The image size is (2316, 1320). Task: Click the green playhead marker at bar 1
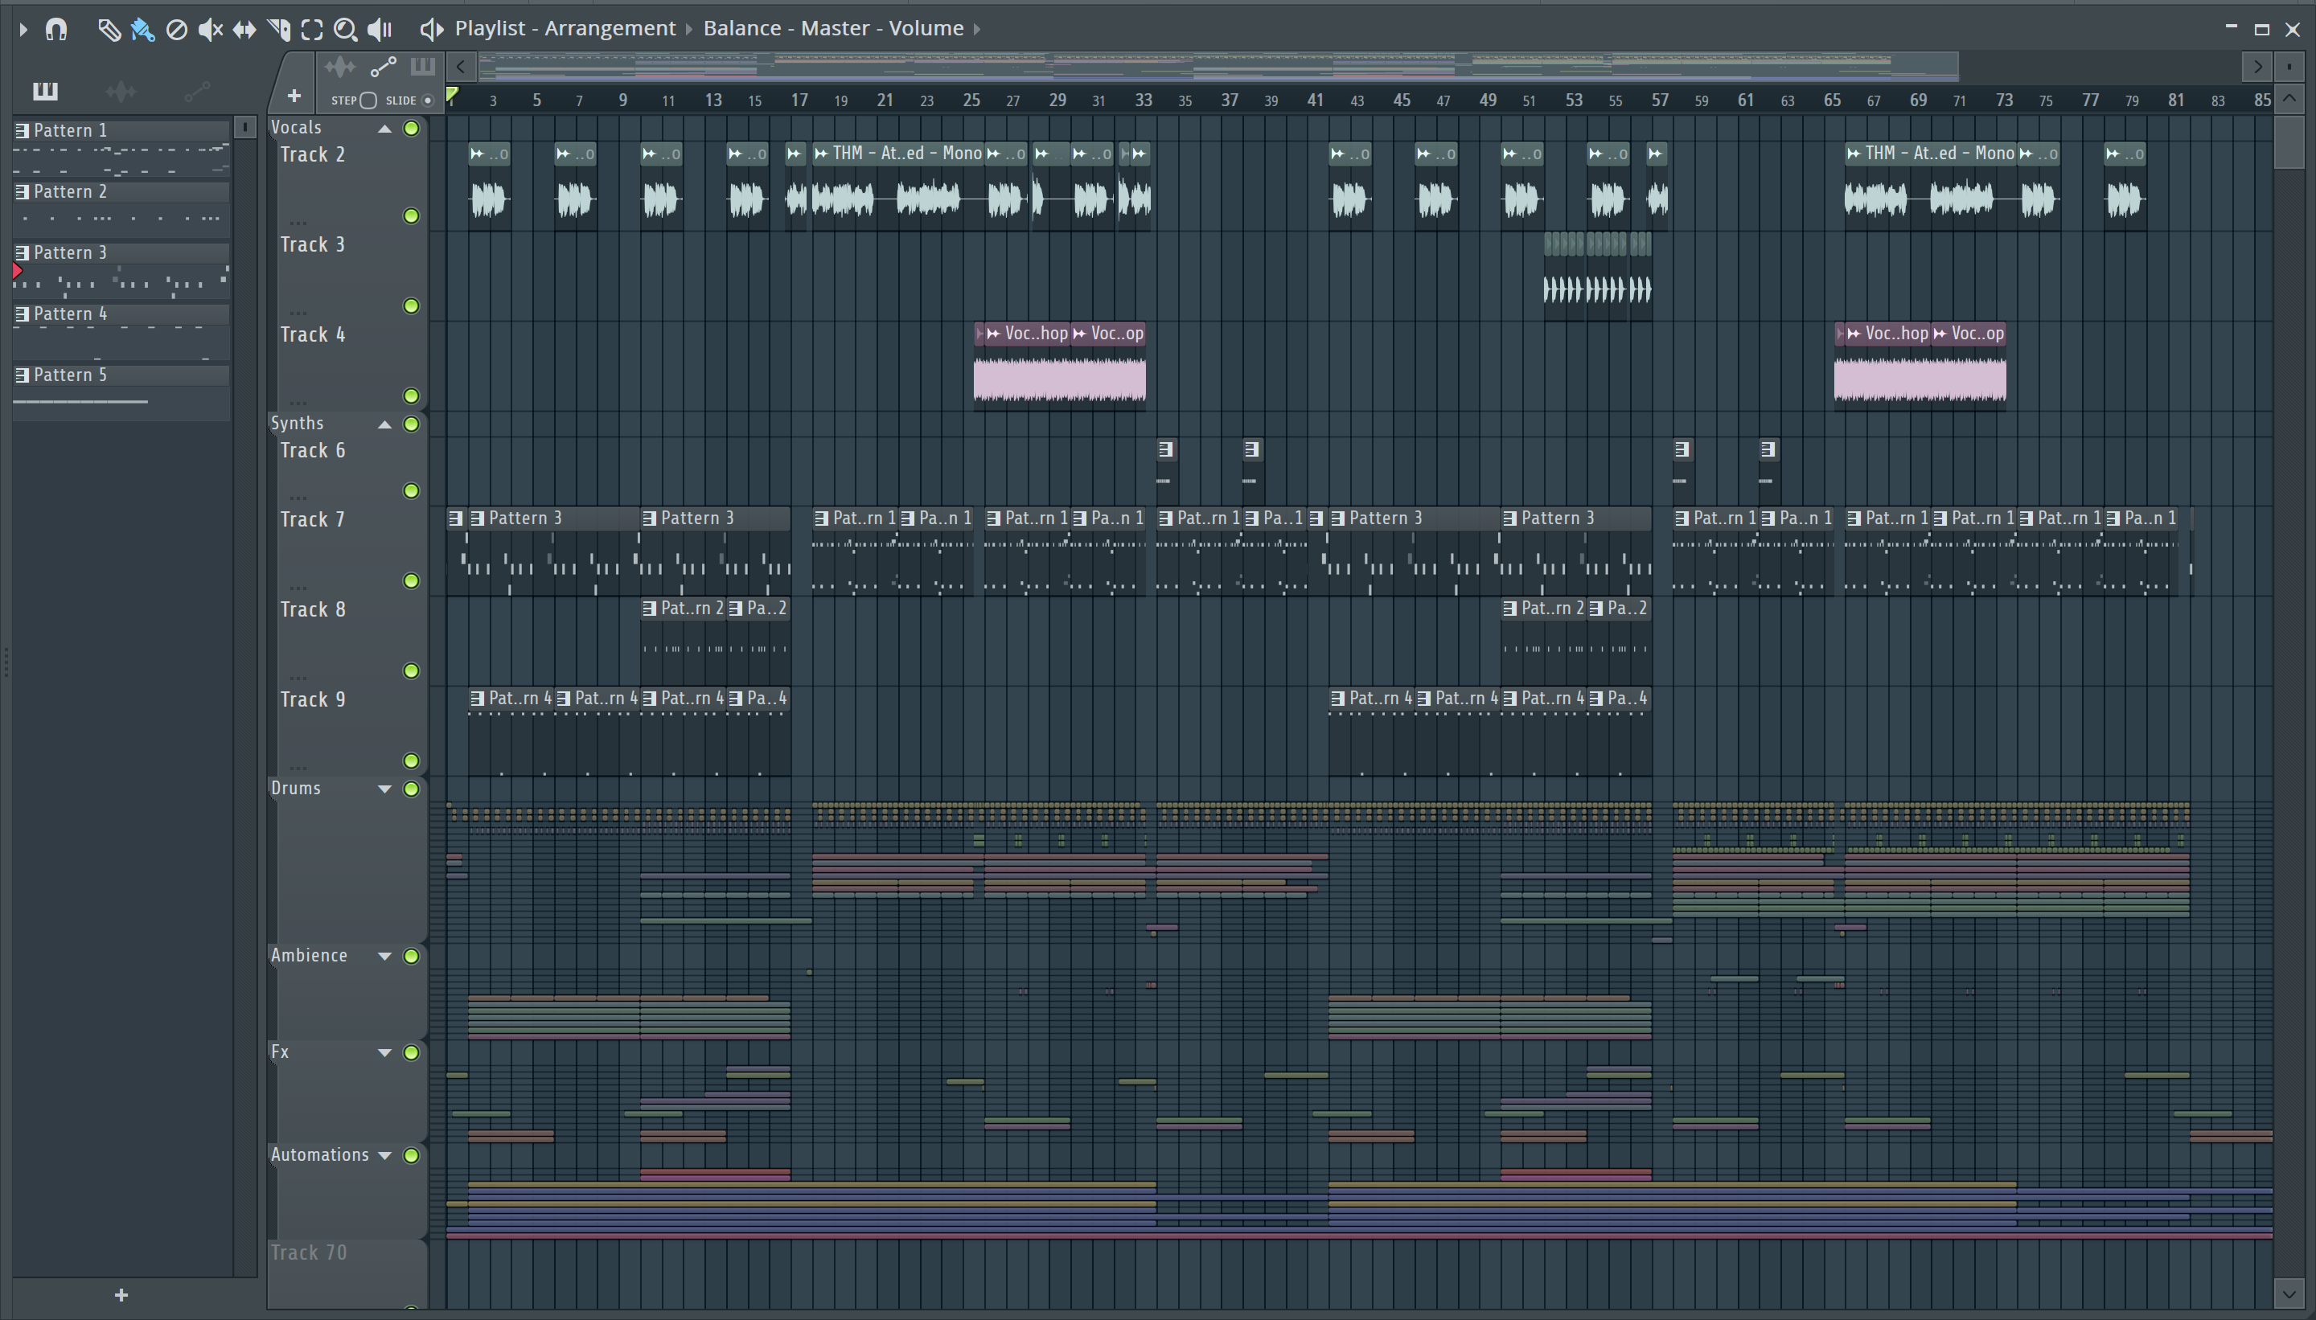(x=453, y=95)
